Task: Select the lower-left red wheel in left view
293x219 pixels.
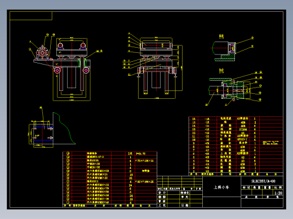Action: point(57,70)
